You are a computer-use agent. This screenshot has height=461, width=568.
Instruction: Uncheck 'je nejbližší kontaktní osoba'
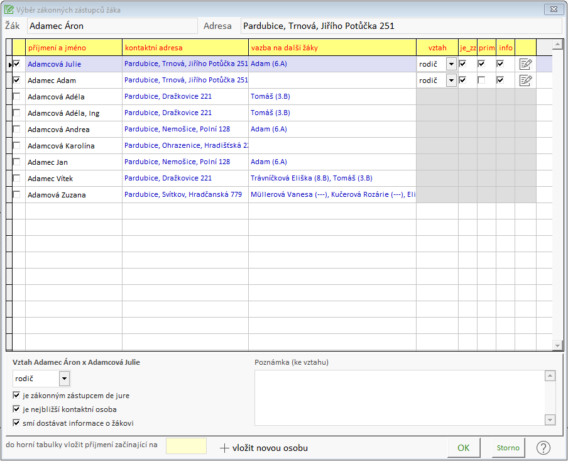coord(16,409)
